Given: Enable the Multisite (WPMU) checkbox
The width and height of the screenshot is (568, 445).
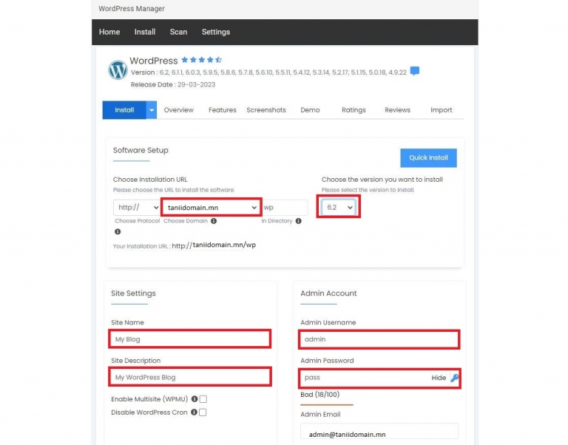Looking at the screenshot, I should point(203,399).
